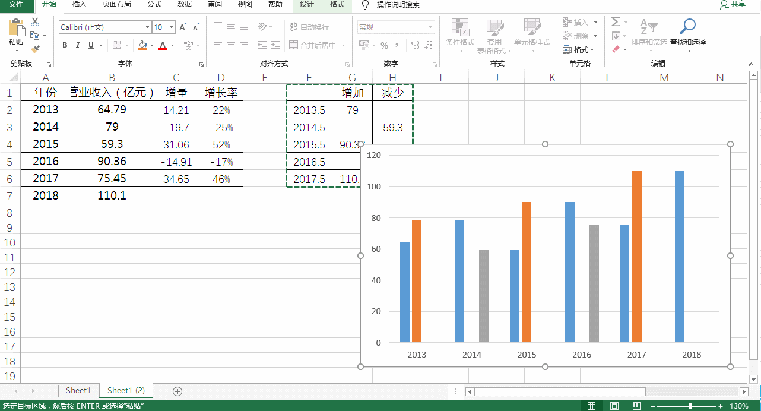The width and height of the screenshot is (761, 411).
Task: Apply bold formatting with the B icon
Action: click(65, 45)
